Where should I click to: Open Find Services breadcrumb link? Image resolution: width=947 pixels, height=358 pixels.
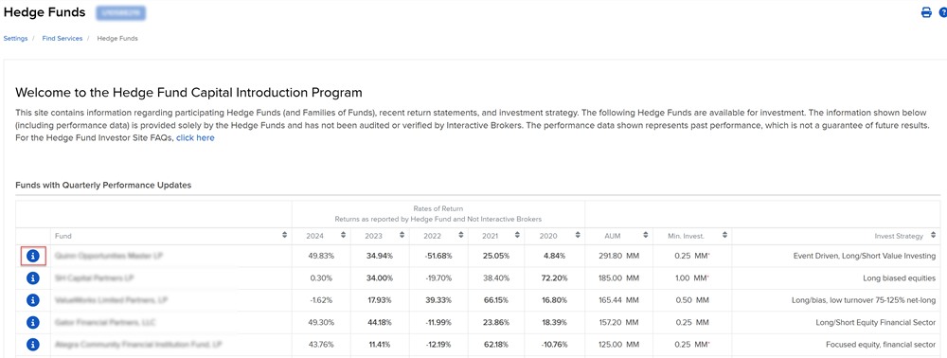click(63, 38)
